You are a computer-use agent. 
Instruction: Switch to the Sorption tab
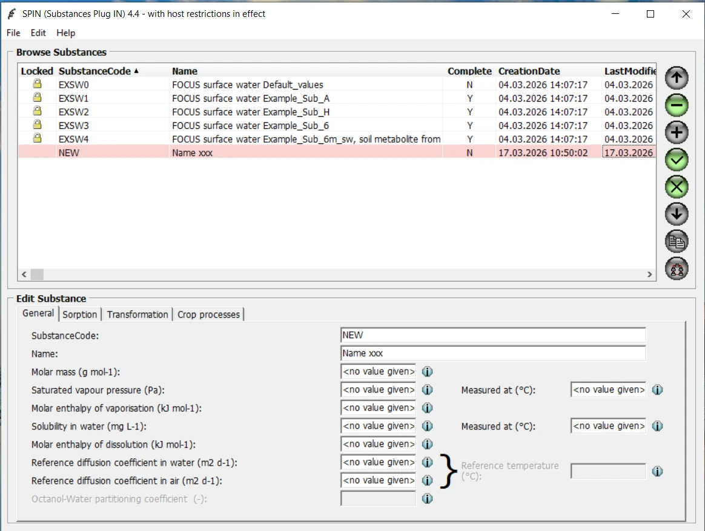pos(79,314)
